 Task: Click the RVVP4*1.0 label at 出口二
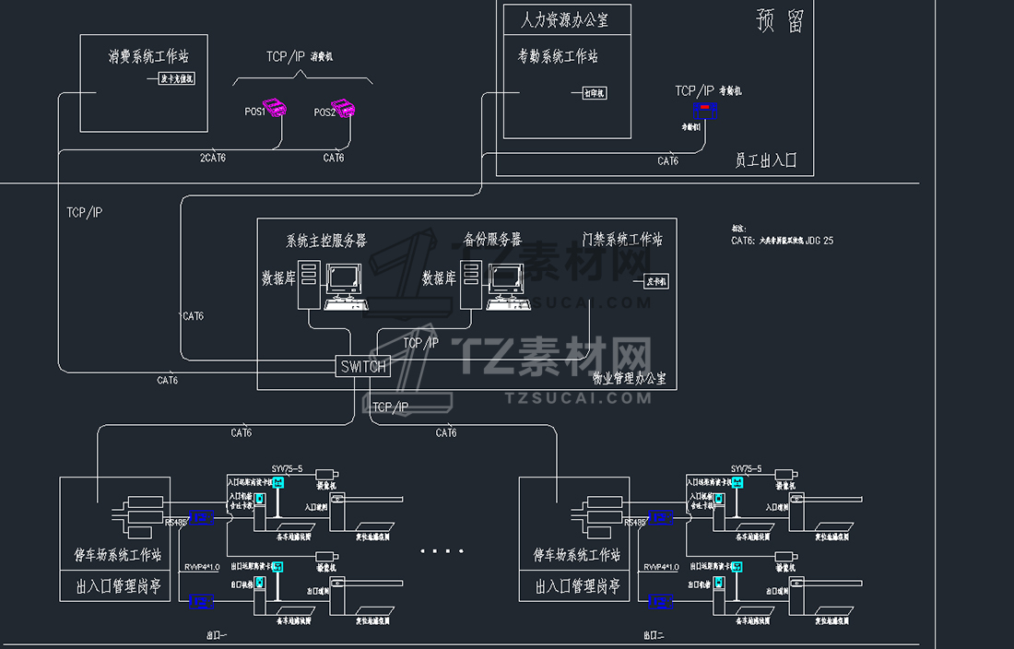pos(661,567)
